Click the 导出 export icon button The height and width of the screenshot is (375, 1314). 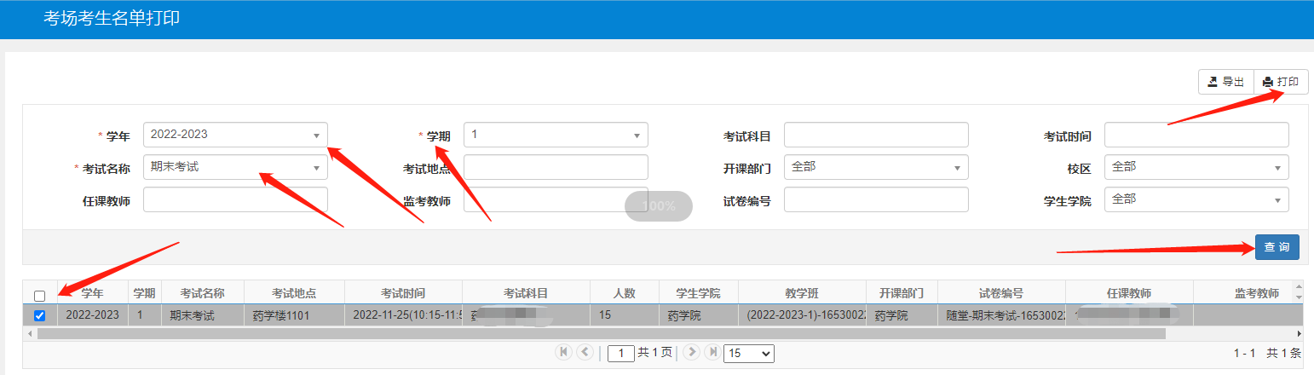tap(1225, 82)
